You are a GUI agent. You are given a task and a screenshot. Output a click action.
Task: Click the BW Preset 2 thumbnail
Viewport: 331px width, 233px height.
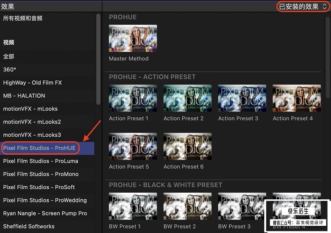coord(188,206)
